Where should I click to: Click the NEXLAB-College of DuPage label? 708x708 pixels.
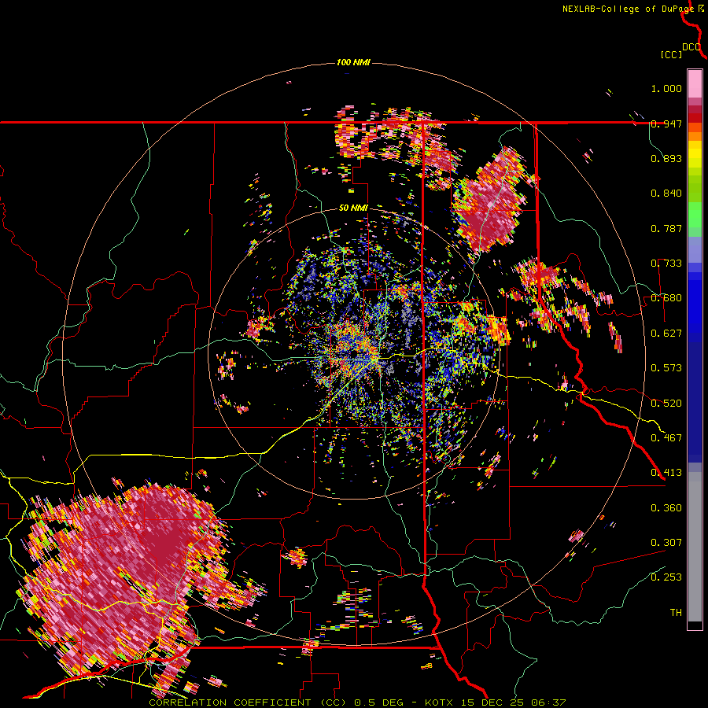(628, 9)
